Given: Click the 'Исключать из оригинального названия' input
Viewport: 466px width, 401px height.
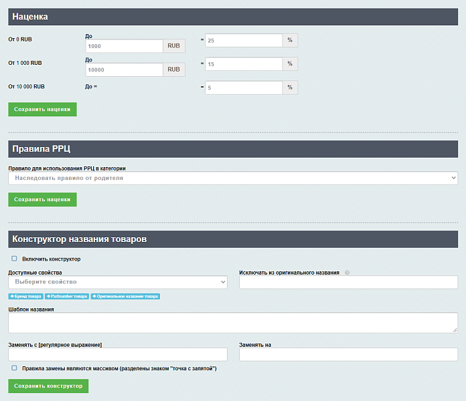Looking at the screenshot, I should (x=348, y=282).
